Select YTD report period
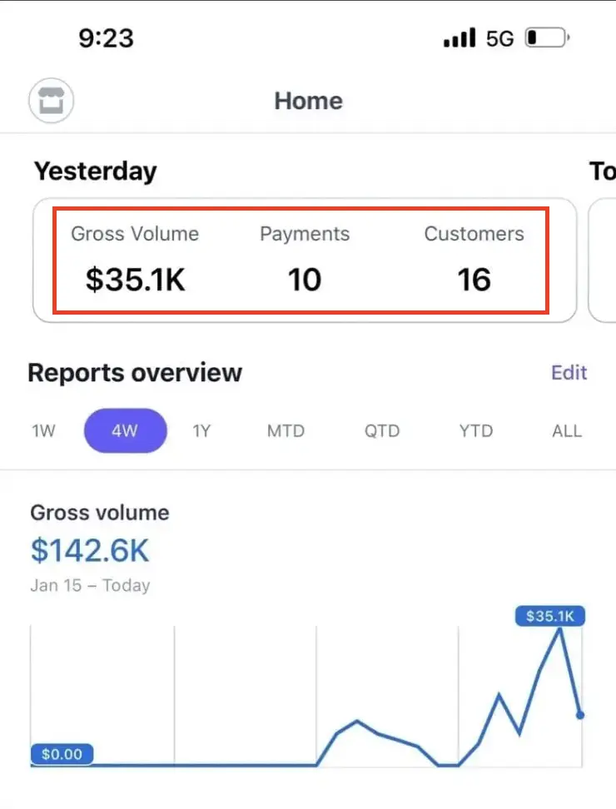616x809 pixels. (476, 431)
